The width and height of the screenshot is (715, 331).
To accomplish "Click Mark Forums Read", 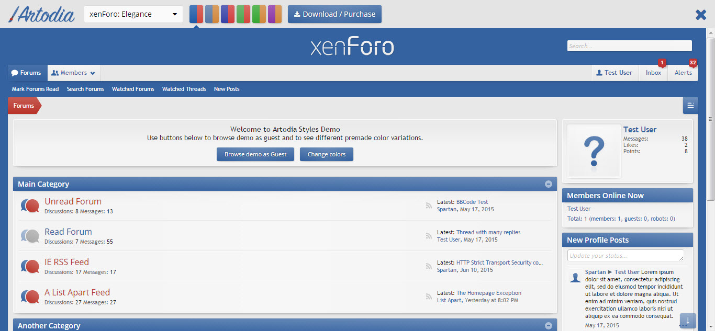I will coord(36,89).
